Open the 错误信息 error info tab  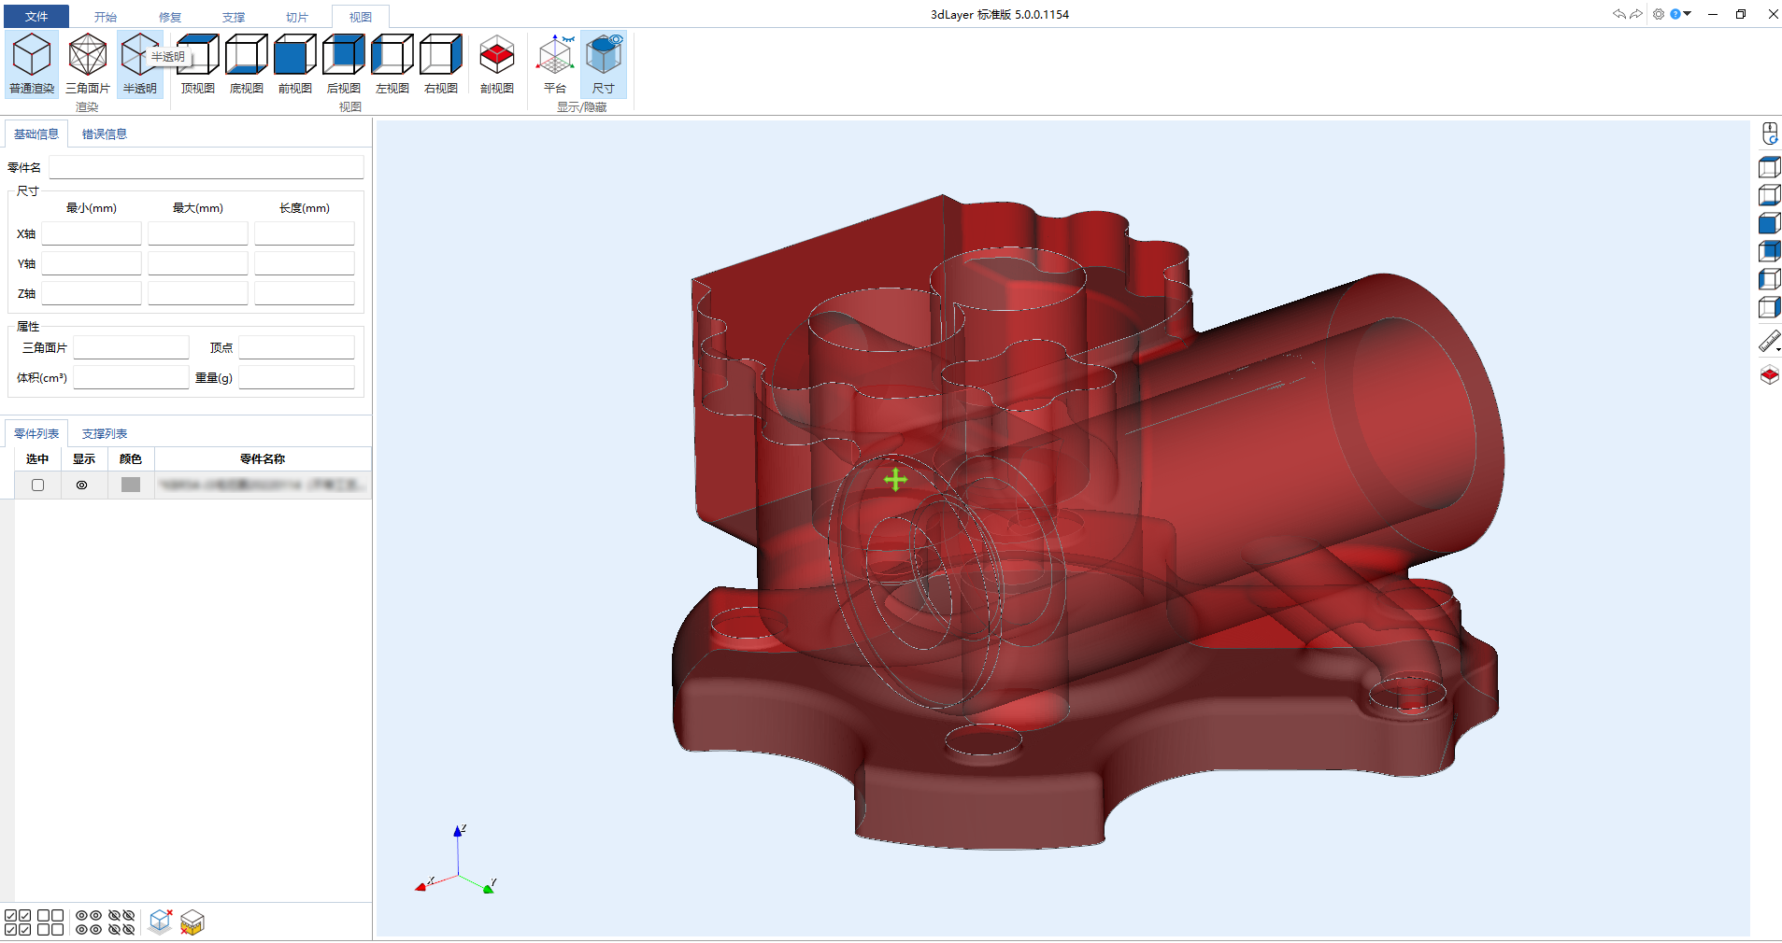pos(105,134)
